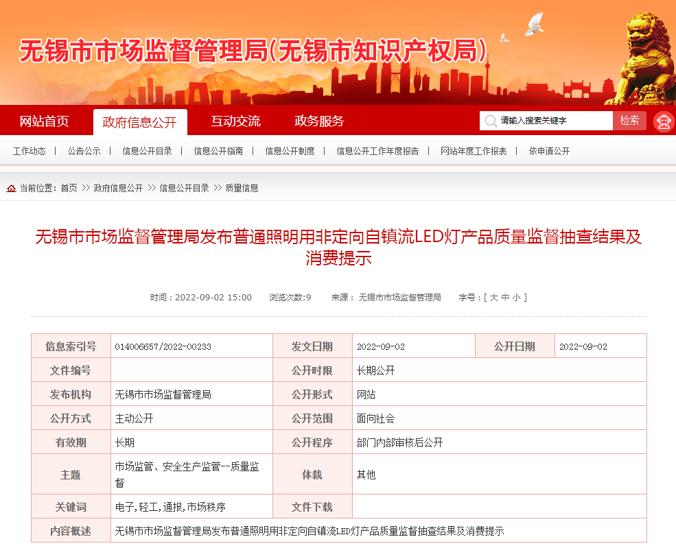Viewport: 676px width, 548px height.
Task: Go to the 政务服务 tab
Action: pos(319,121)
